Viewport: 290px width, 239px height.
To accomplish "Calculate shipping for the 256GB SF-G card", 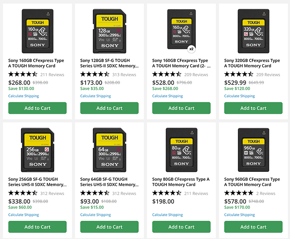I will point(24,215).
